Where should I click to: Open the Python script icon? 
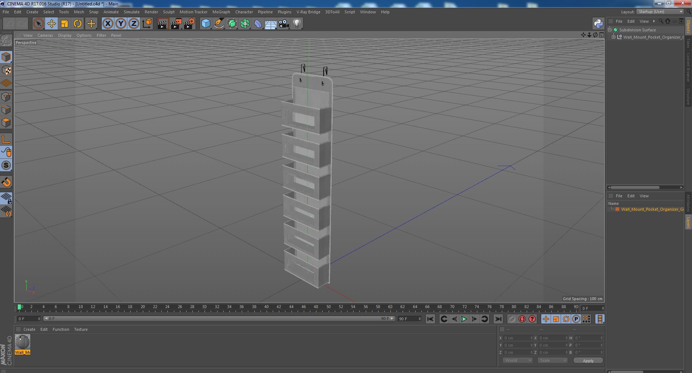click(x=598, y=24)
